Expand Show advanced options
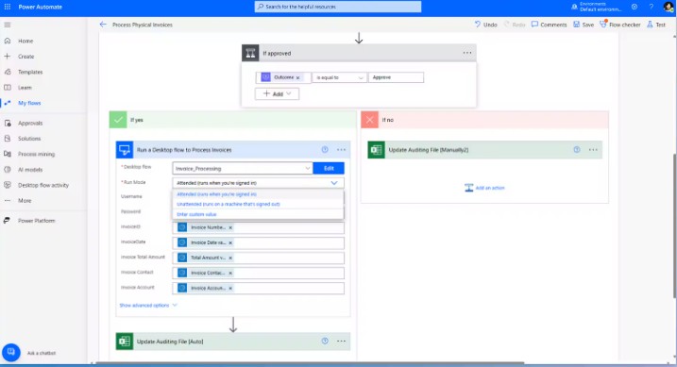 point(148,306)
